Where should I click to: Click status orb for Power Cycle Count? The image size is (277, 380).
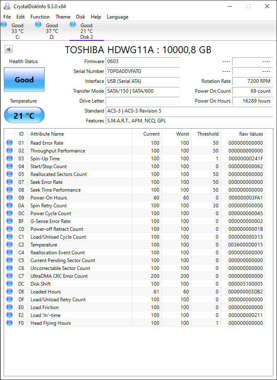click(9, 213)
